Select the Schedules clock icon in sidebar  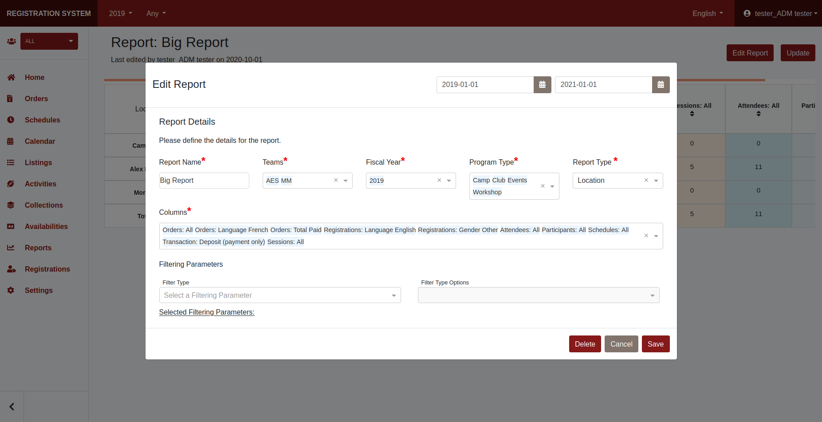click(x=11, y=120)
